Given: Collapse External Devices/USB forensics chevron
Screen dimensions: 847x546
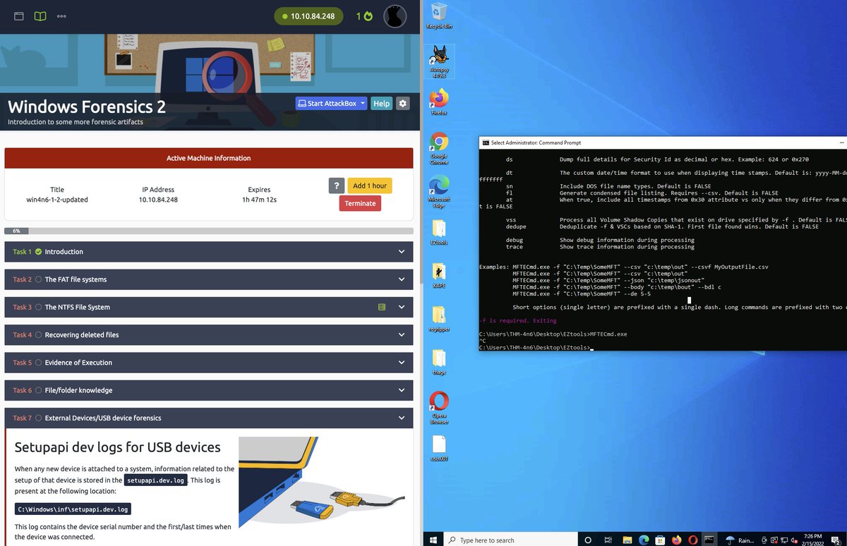Looking at the screenshot, I should click(402, 418).
